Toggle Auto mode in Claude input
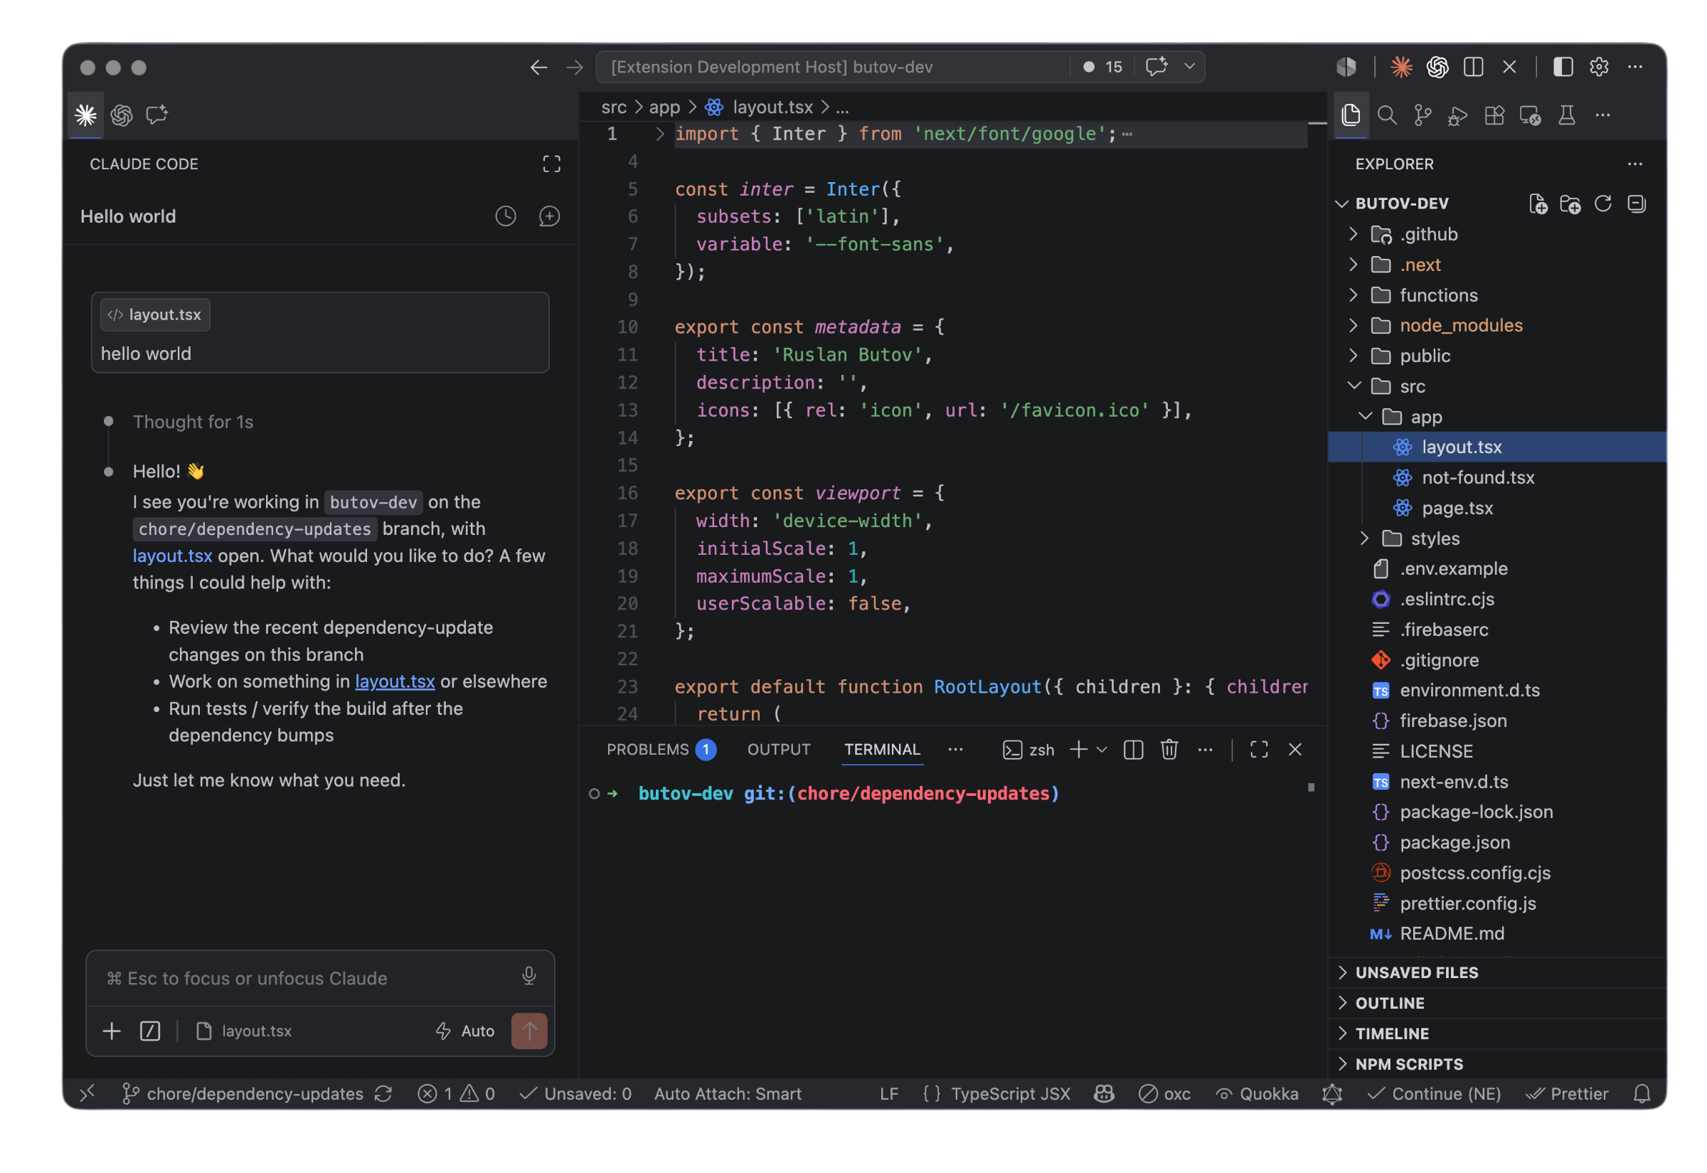This screenshot has width=1707, height=1173. 465,1031
